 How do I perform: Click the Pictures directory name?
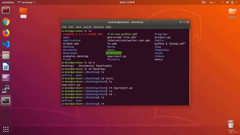(x=113, y=59)
